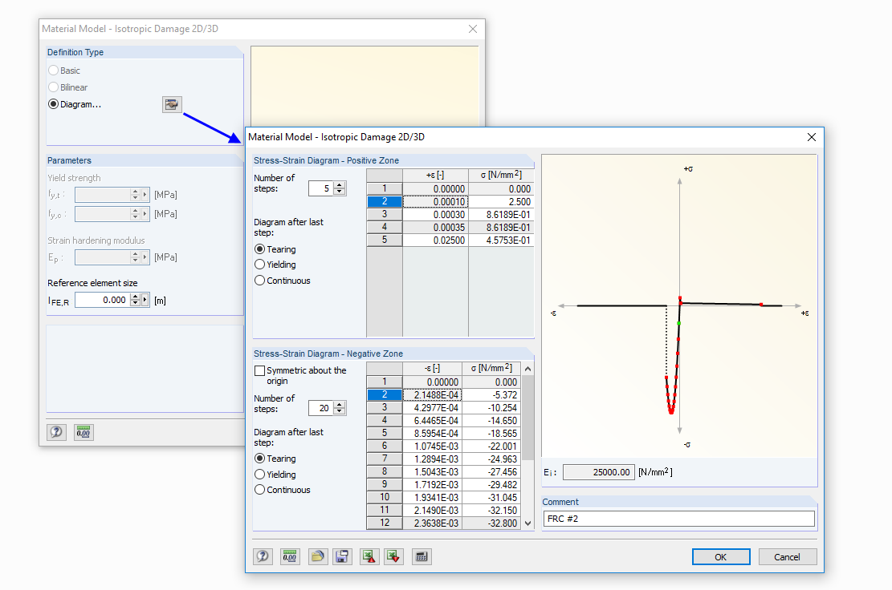This screenshot has width=892, height=590.
Task: Open the help for the material model dialog
Action: point(263,556)
